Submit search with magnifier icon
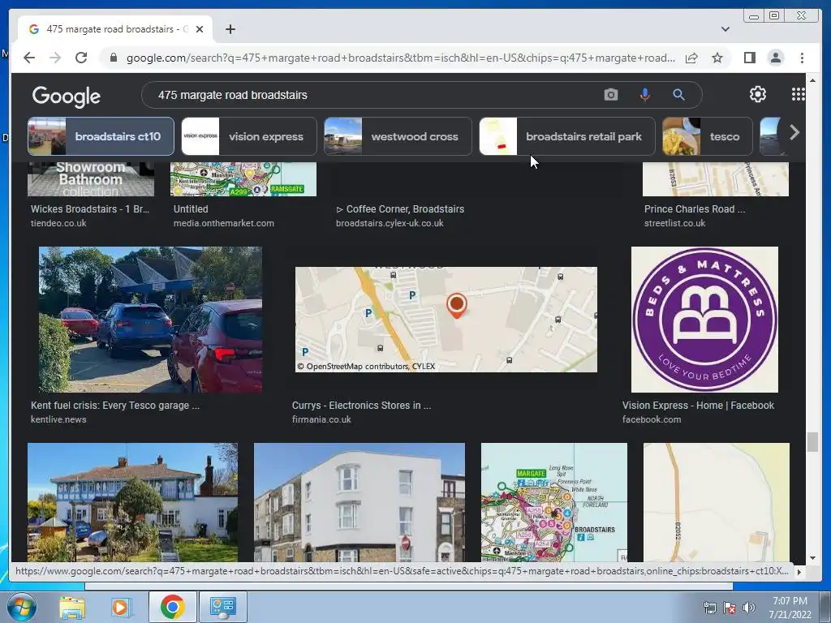 tap(678, 95)
